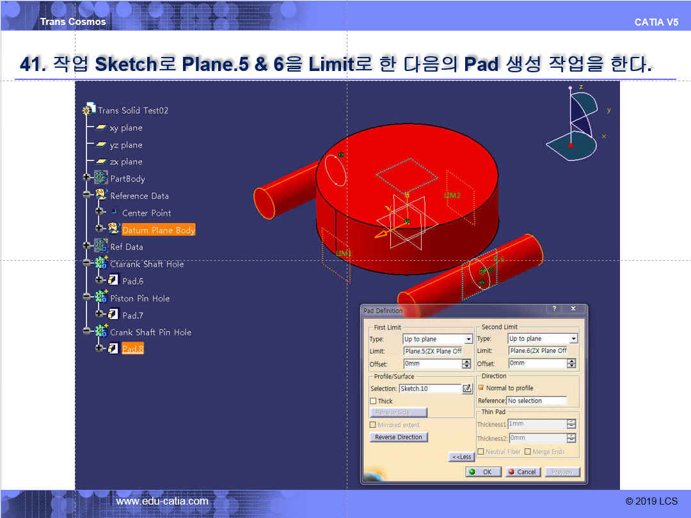Open Second Limit Type dropdown

pyautogui.click(x=573, y=339)
